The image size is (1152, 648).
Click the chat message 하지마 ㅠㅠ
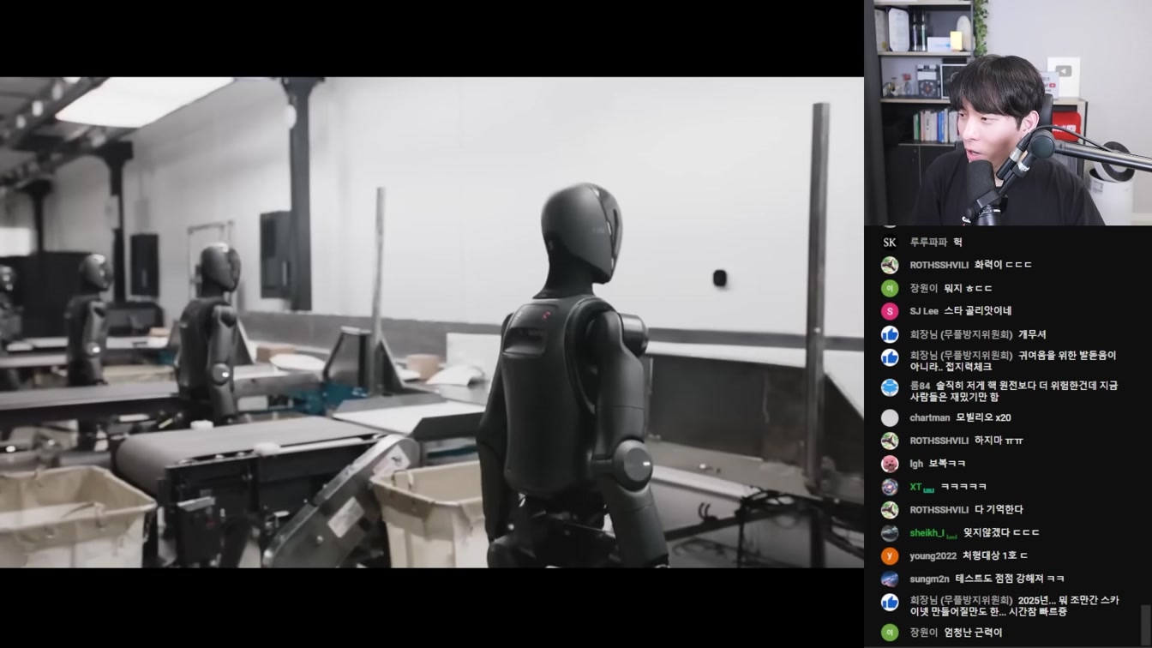[x=999, y=441]
